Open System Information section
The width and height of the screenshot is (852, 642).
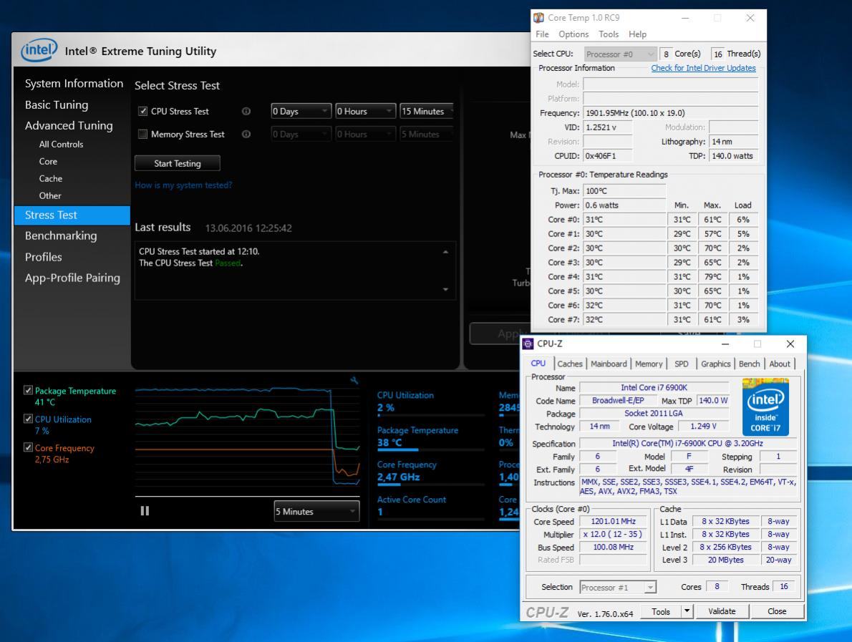pos(74,84)
